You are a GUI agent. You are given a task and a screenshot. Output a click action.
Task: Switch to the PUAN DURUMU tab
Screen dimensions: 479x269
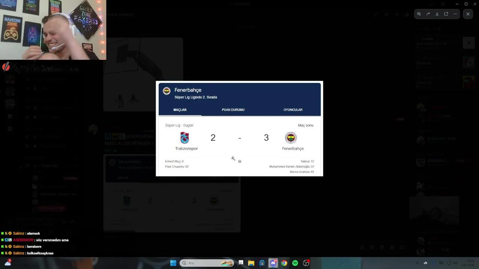(x=233, y=110)
